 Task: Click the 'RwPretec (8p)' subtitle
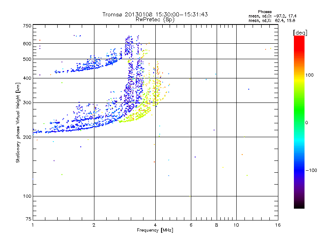[x=155, y=20]
